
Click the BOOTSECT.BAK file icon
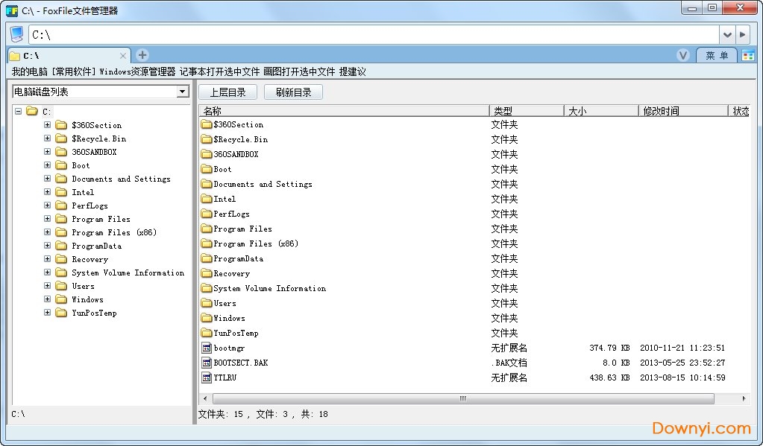(207, 363)
